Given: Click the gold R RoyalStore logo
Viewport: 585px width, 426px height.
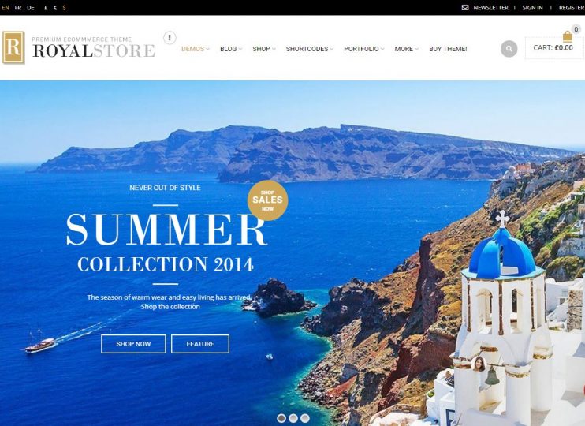Looking at the screenshot, I should (x=13, y=47).
